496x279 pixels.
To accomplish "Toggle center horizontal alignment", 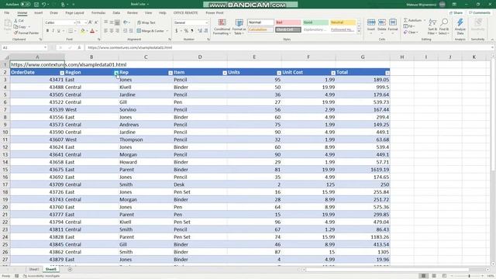I will tap(112, 31).
